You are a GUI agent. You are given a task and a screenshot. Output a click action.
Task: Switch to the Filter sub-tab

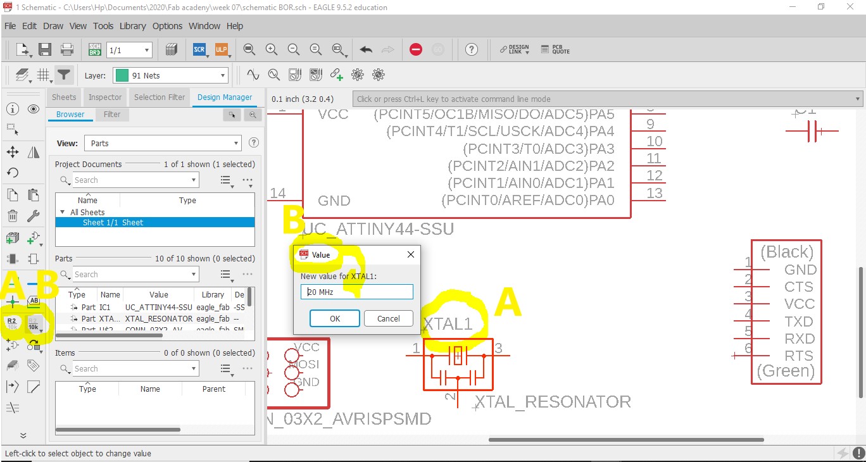point(112,115)
